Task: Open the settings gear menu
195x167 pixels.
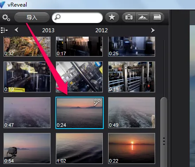Action: click(x=6, y=18)
